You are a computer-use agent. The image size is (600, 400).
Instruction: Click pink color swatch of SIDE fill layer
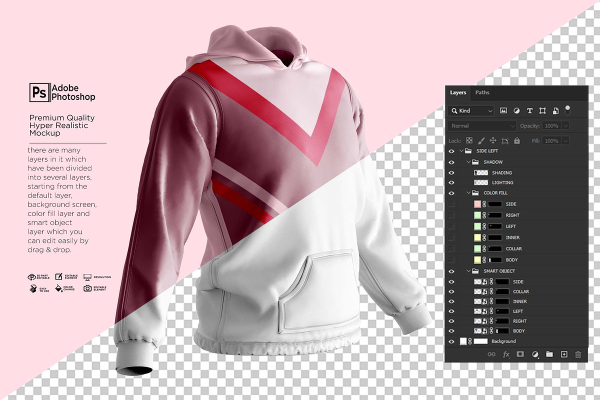pos(477,204)
